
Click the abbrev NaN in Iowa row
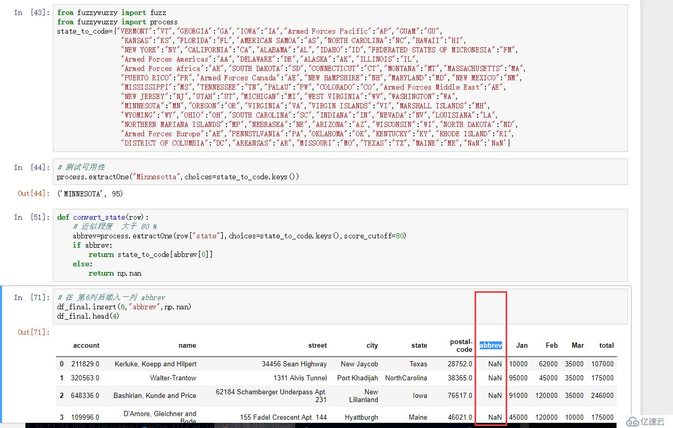(x=495, y=395)
